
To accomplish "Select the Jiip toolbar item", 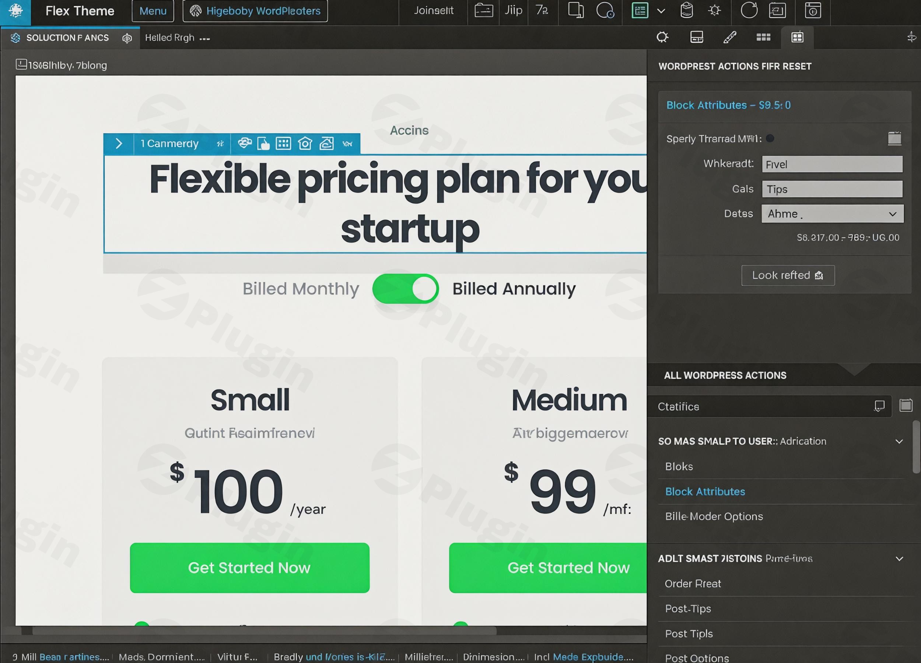I will point(513,10).
